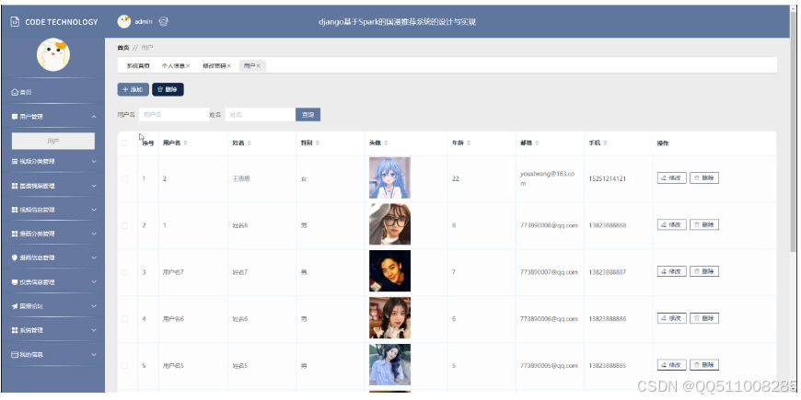
Task: Tick the checkbox for row 用户名6
Action: tap(124, 319)
